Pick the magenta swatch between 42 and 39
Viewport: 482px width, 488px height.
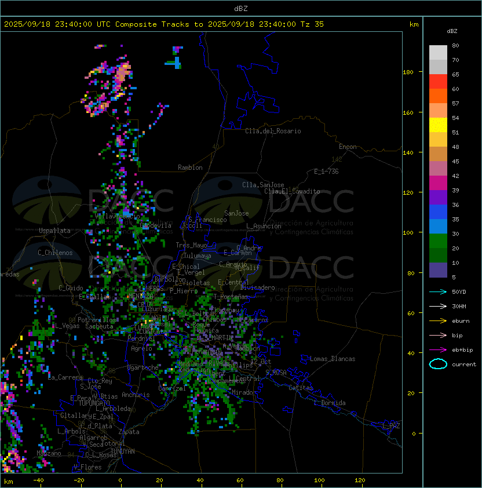438,183
